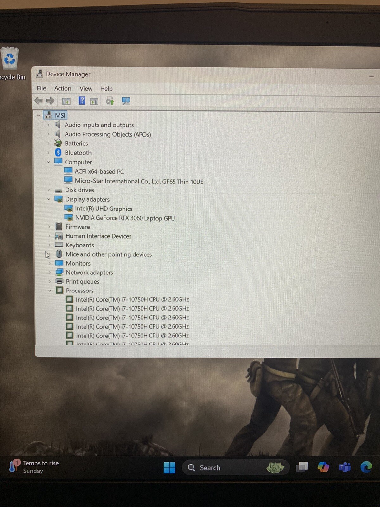Launch Microsoft Edge from the taskbar

[x=366, y=467]
